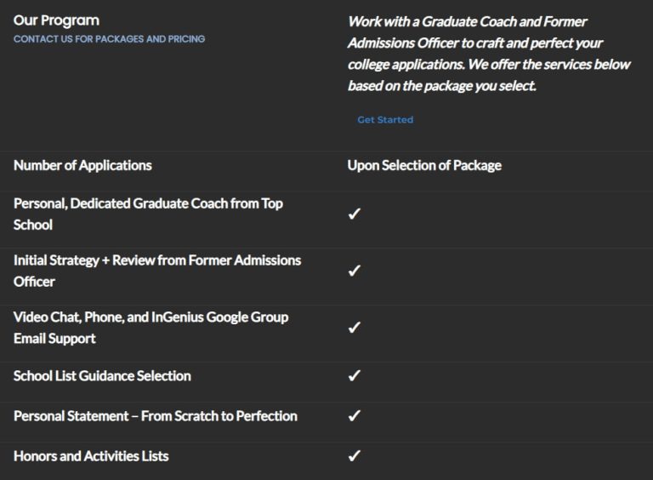The image size is (653, 480).
Task: Click 'Personal Statement – From Scratch to Perfection'
Action: 156,416
